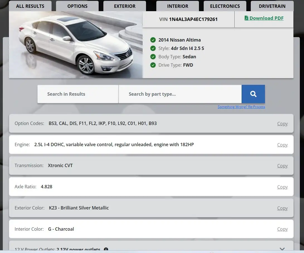Select the 2014 Nissan Altima title text

(x=179, y=40)
